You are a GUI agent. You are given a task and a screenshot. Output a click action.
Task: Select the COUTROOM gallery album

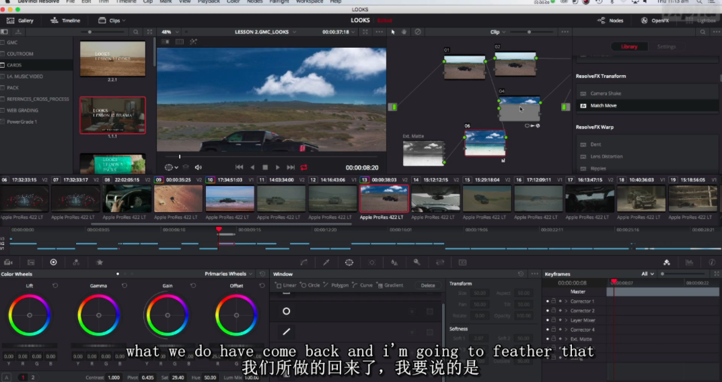tap(20, 54)
